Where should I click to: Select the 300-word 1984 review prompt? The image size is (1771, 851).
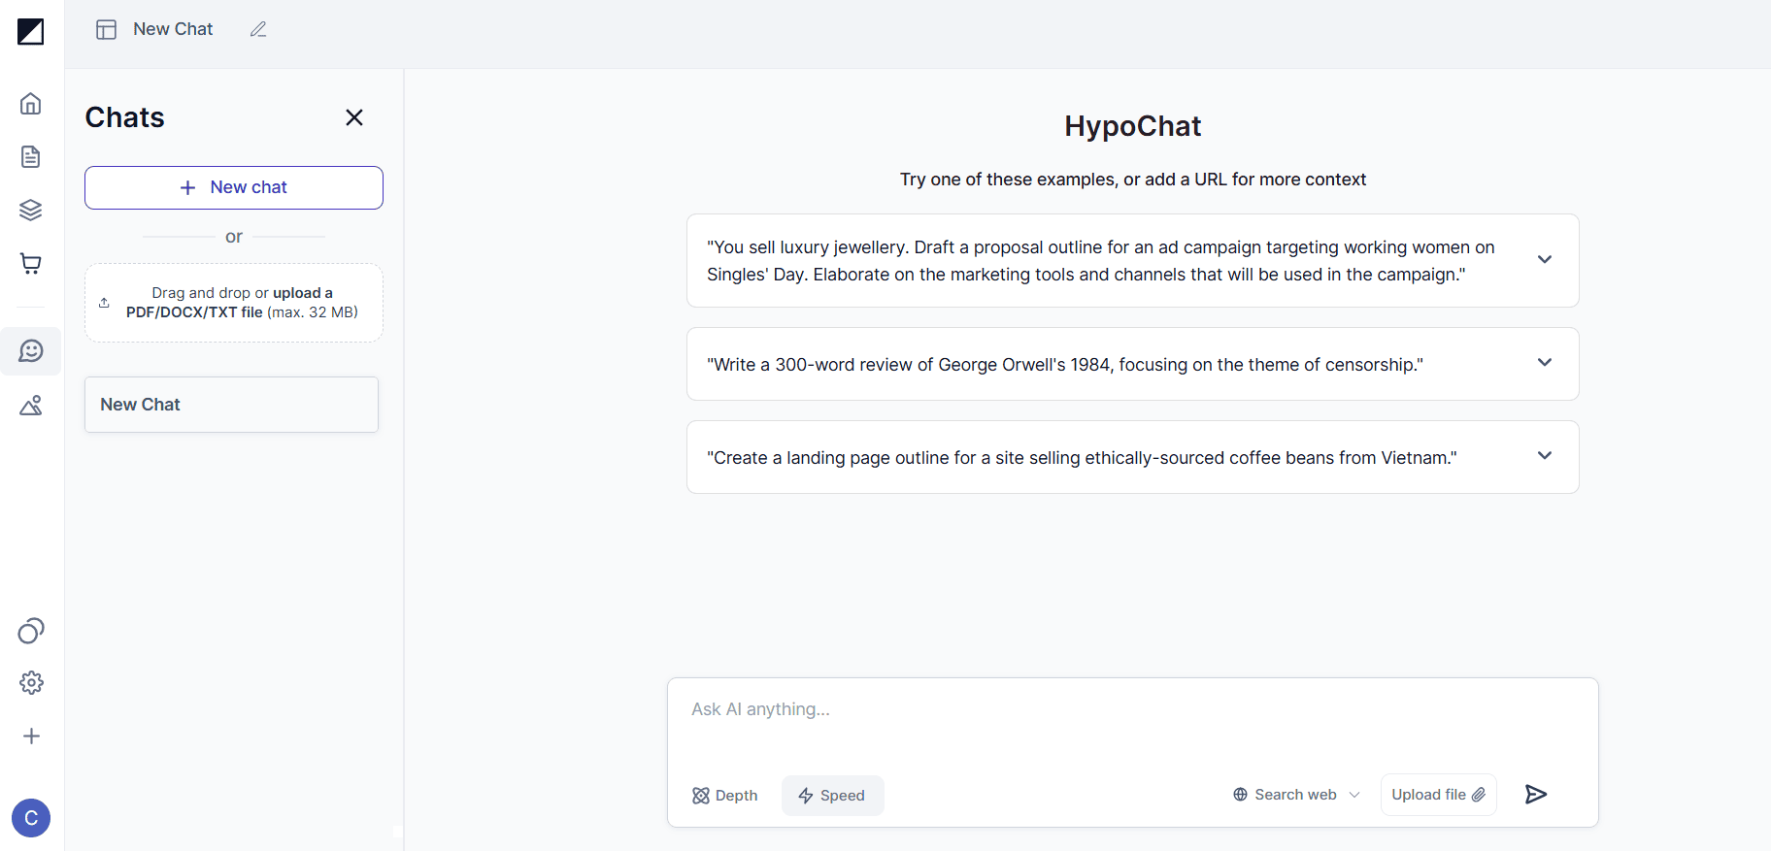pyautogui.click(x=1065, y=365)
